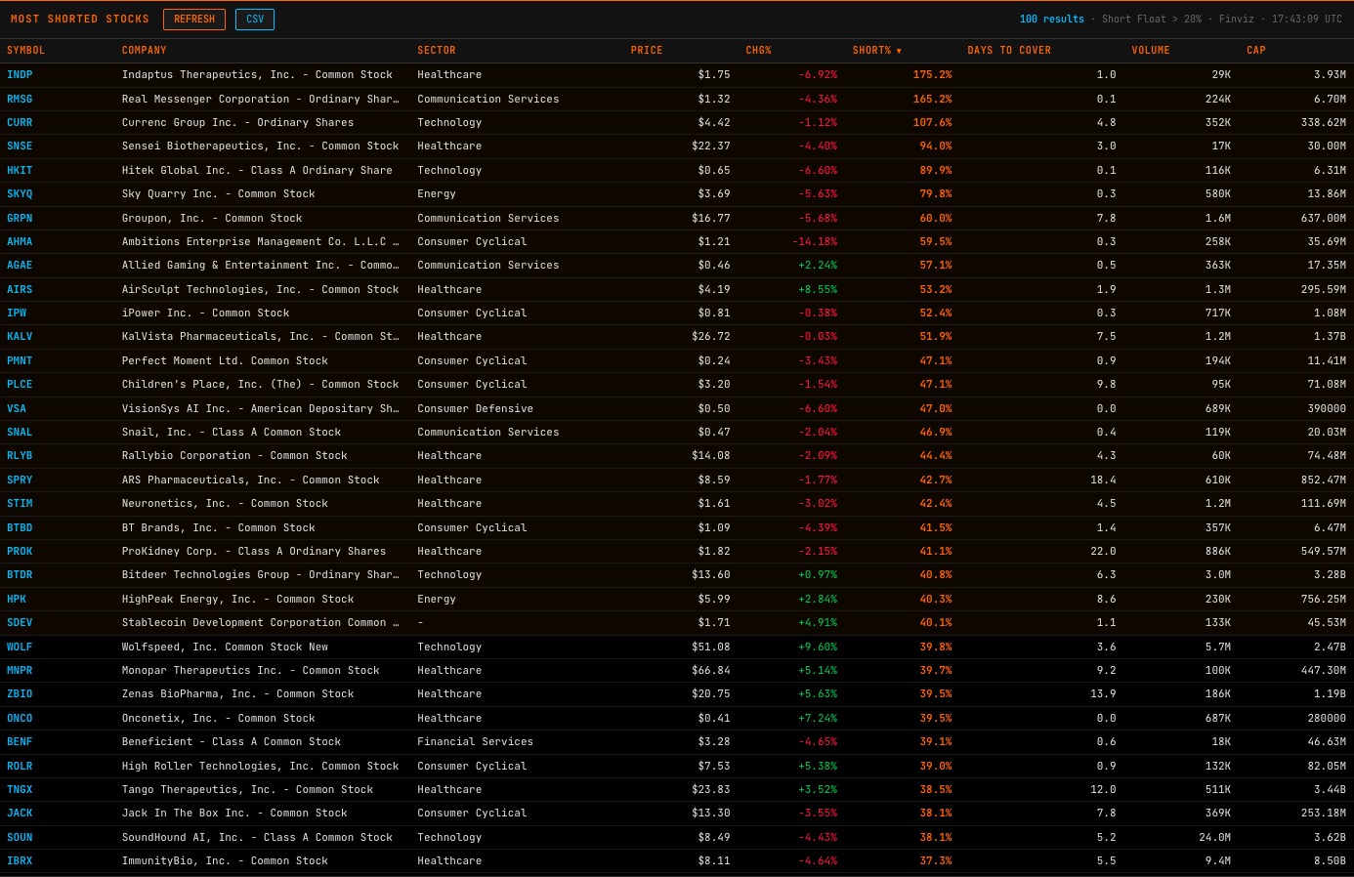Viewport: 1354px width, 877px height.
Task: Open the PLCE ticker symbol
Action: (20, 385)
